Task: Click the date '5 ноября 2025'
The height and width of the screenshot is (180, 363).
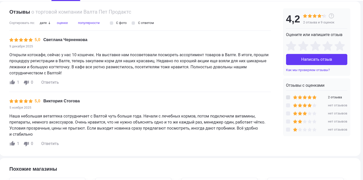Action: (20, 108)
